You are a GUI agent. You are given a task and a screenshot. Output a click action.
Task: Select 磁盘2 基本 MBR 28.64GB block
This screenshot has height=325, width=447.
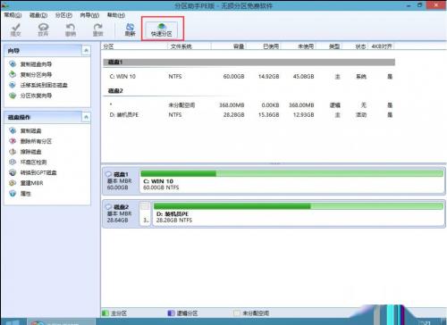(121, 213)
